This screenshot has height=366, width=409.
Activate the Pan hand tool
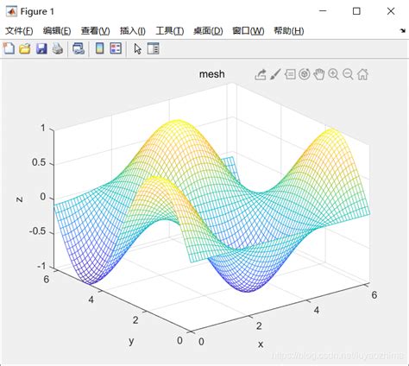[x=319, y=74]
